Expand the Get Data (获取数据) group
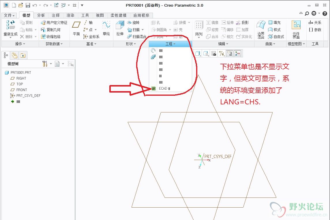The height and width of the screenshot is (220, 330). coord(54,44)
